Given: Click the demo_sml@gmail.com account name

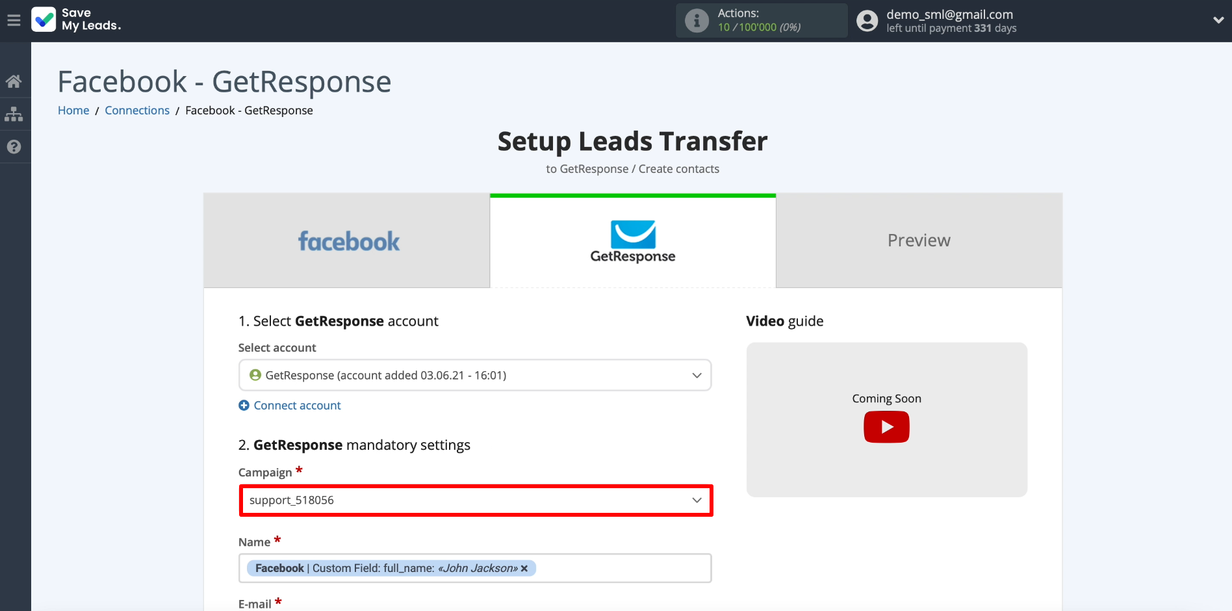Looking at the screenshot, I should tap(949, 14).
